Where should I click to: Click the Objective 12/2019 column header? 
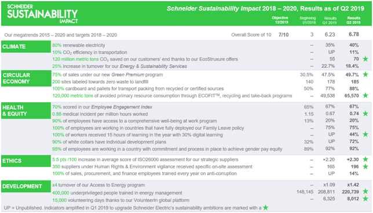(x=280, y=20)
